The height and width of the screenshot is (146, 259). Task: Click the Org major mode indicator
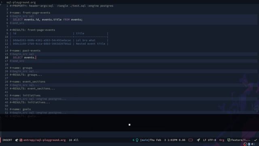[221, 140]
